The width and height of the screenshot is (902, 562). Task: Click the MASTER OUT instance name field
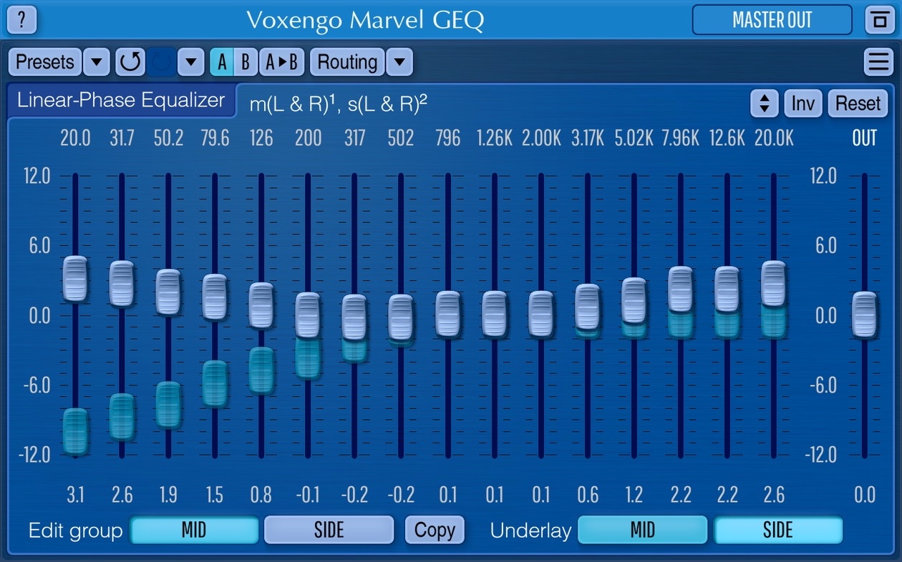pyautogui.click(x=772, y=19)
